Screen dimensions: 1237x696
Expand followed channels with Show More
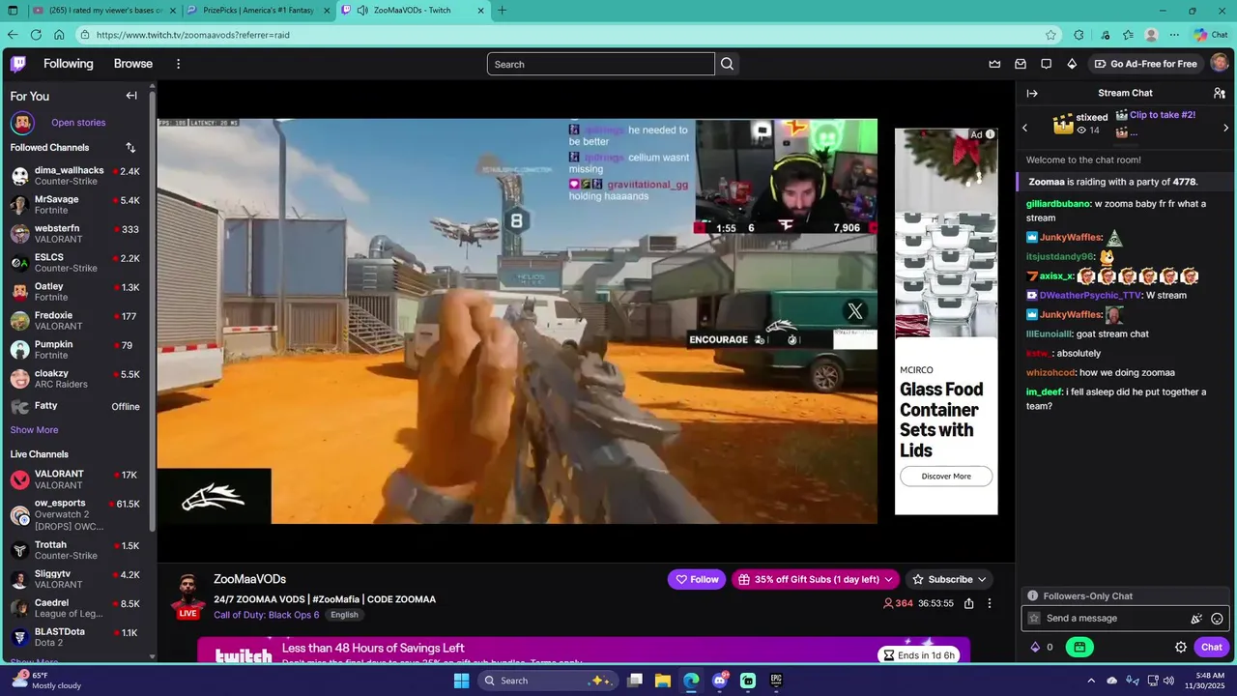(34, 430)
